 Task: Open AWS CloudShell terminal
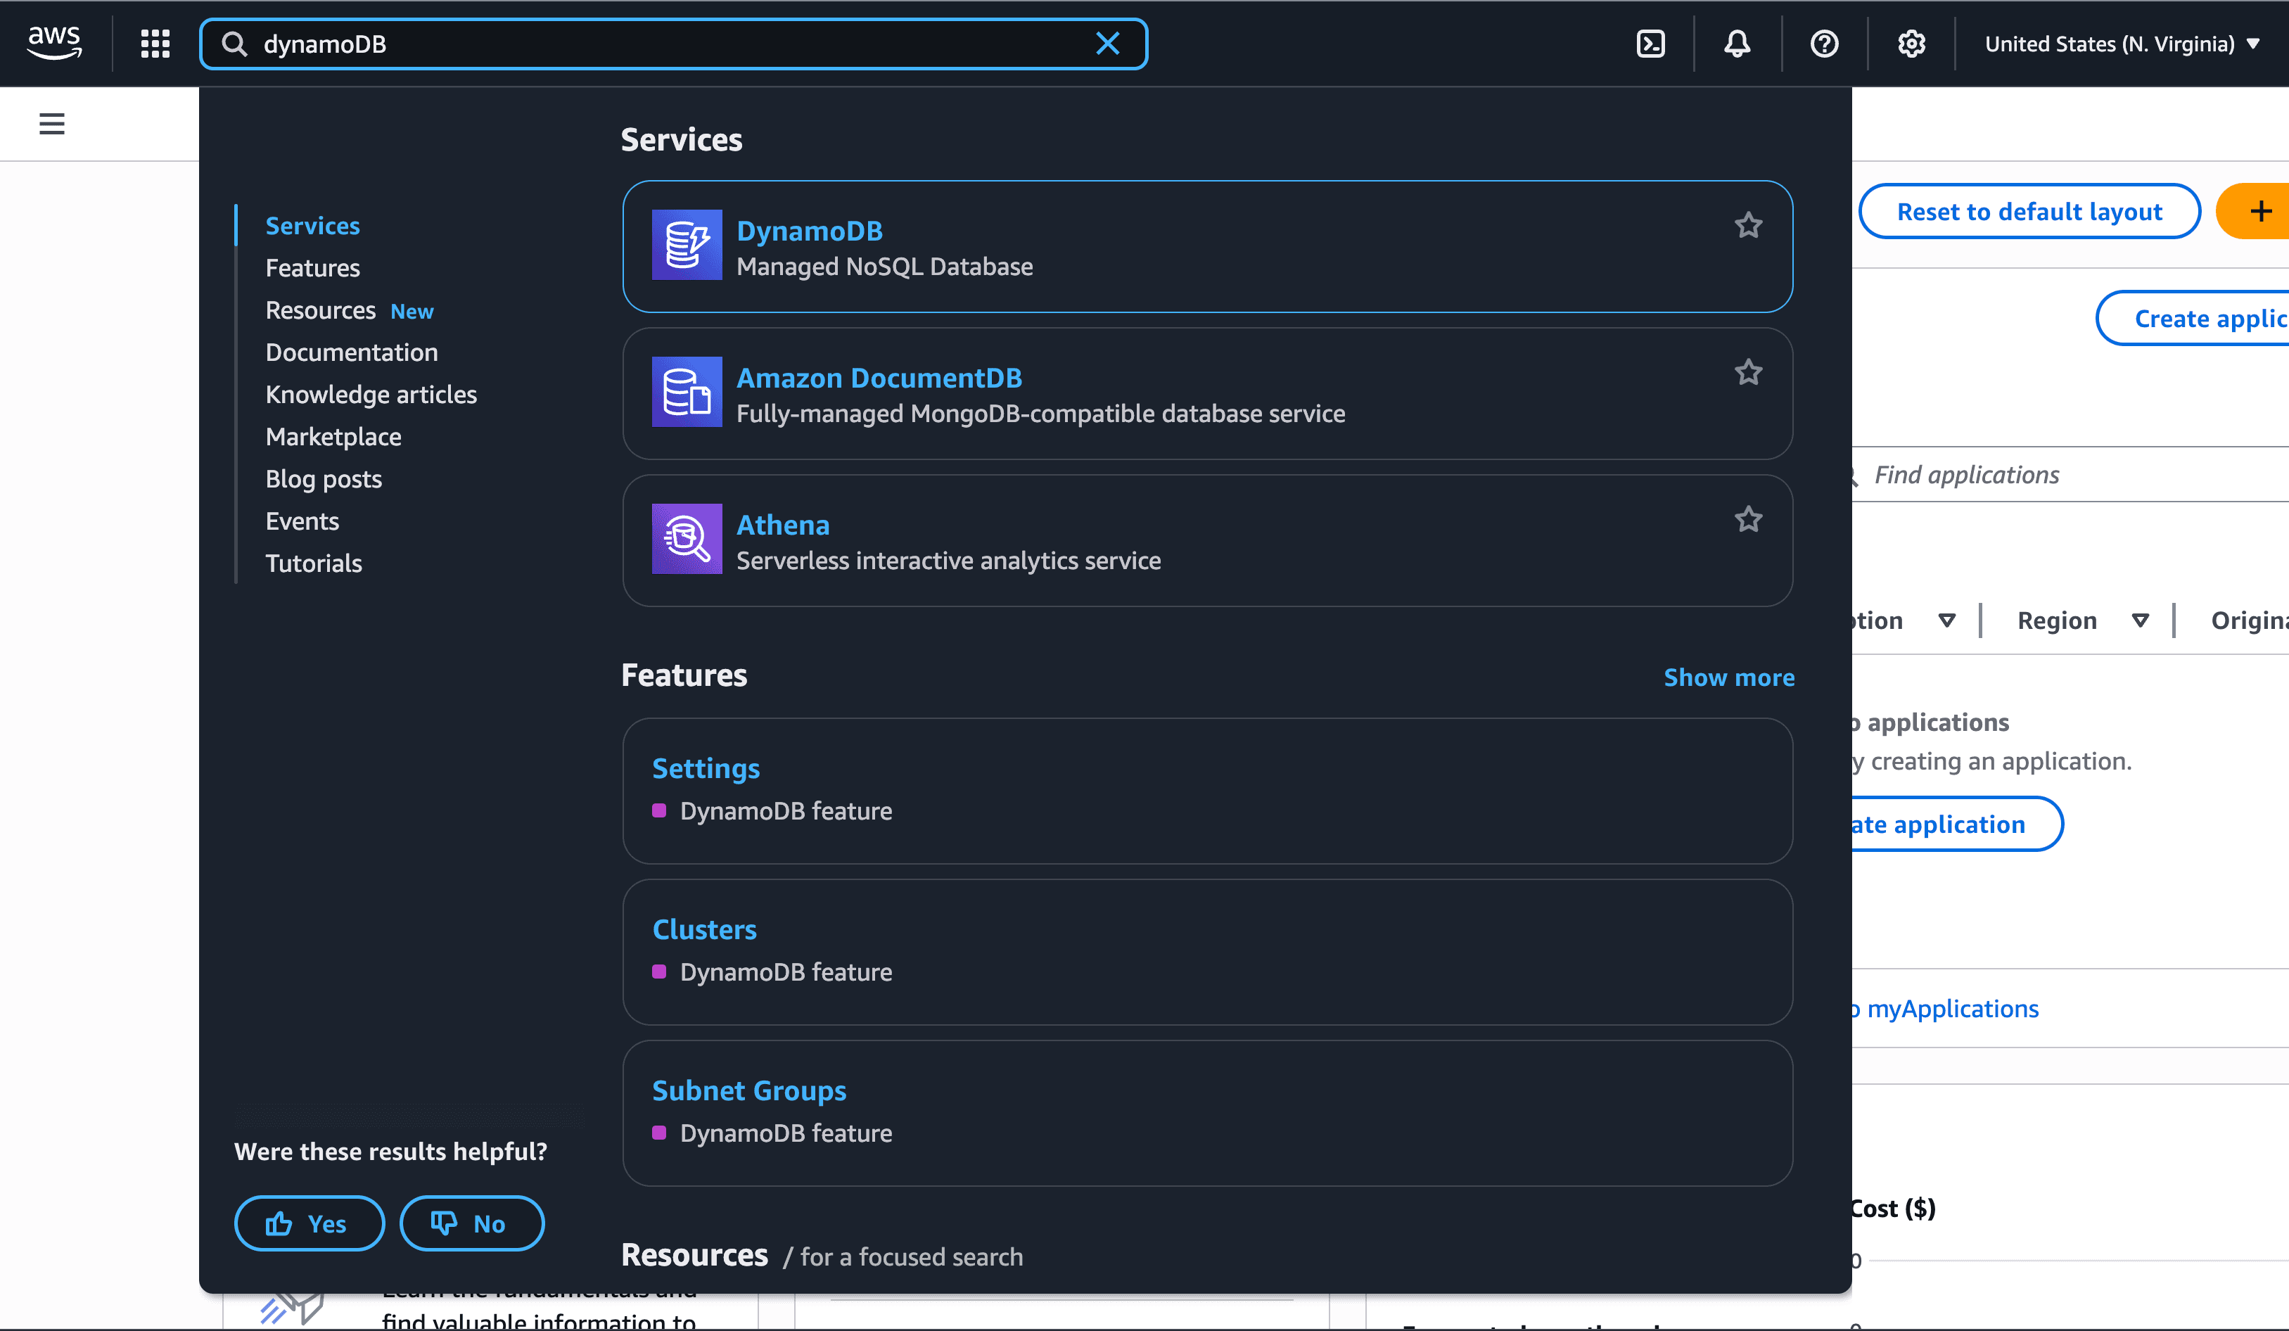(1650, 43)
